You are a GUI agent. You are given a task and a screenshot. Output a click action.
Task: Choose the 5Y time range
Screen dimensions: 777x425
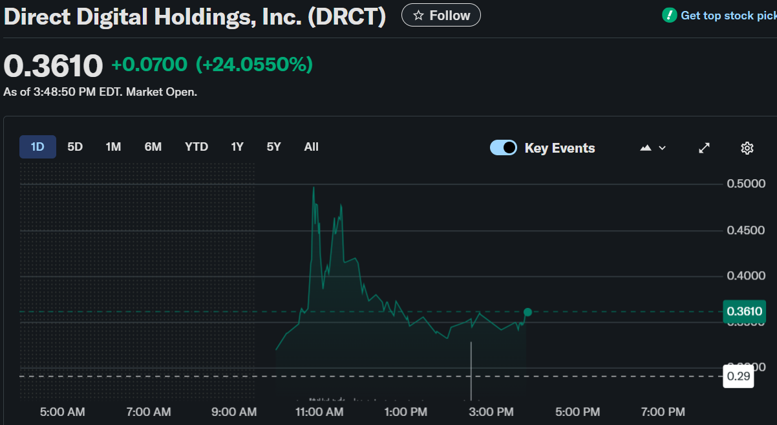pyautogui.click(x=274, y=147)
